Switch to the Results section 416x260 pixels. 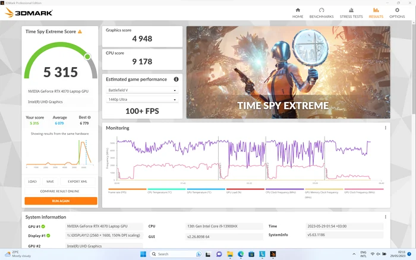pyautogui.click(x=376, y=12)
